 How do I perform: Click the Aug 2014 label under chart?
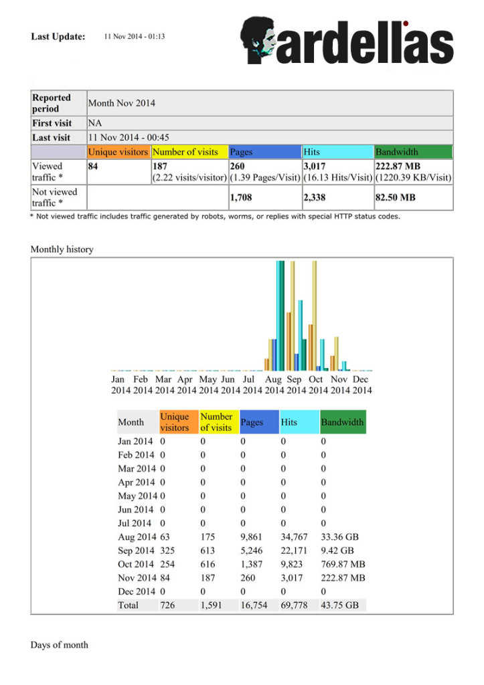[x=273, y=385]
